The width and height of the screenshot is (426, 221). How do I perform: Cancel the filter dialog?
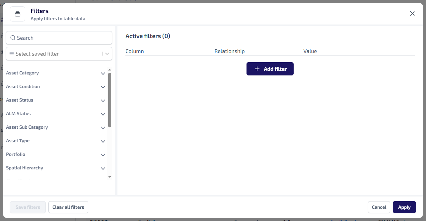point(379,207)
